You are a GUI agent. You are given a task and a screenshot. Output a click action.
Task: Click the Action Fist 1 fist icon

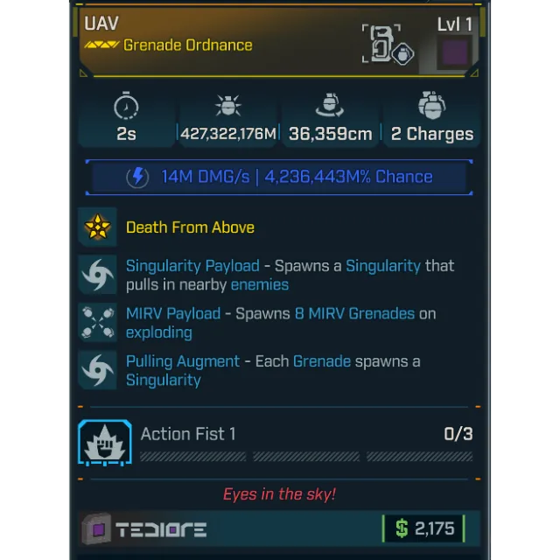(105, 443)
